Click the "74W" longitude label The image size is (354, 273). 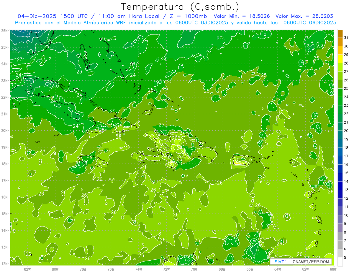point(138,269)
